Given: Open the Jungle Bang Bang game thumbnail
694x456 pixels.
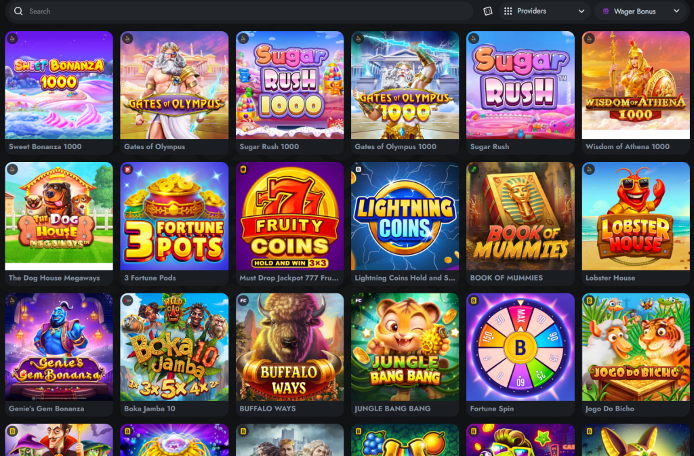Looking at the screenshot, I should [405, 347].
